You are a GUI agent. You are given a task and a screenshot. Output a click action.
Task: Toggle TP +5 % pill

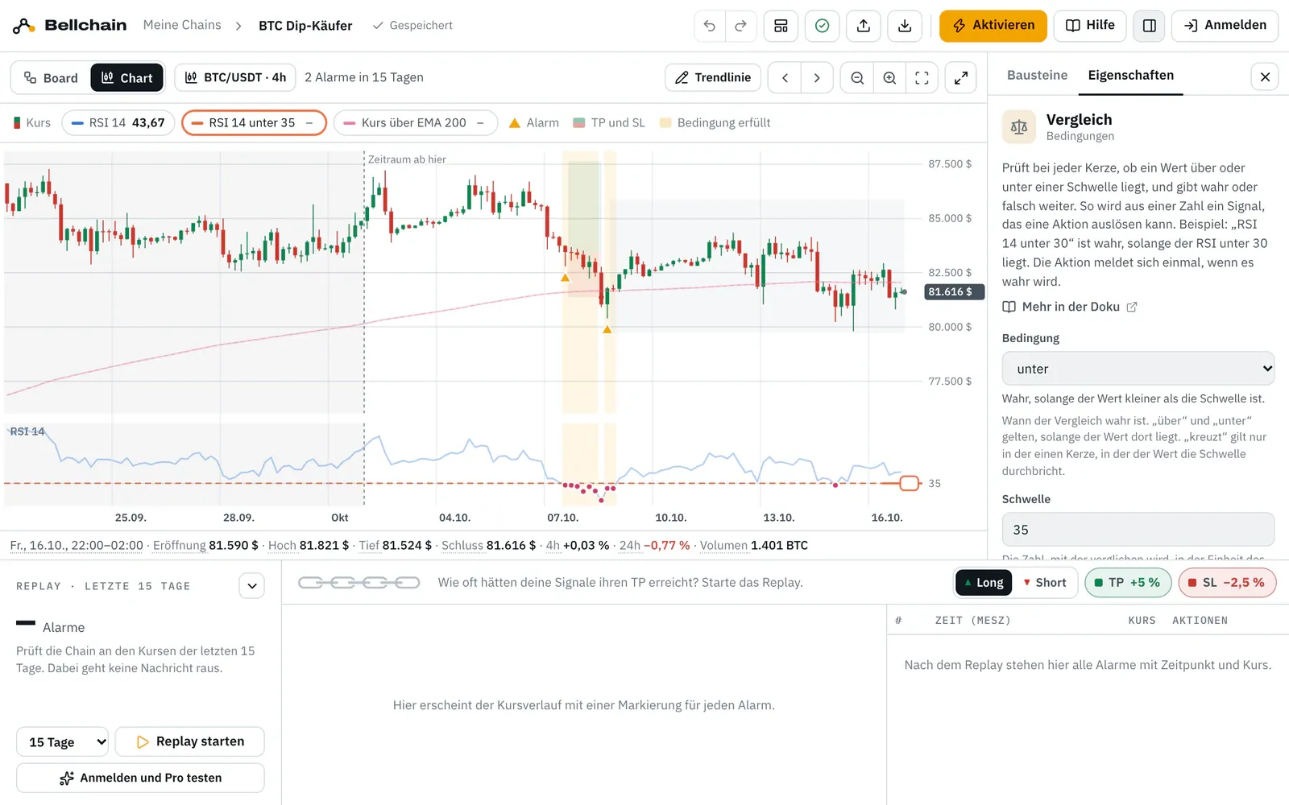point(1126,583)
